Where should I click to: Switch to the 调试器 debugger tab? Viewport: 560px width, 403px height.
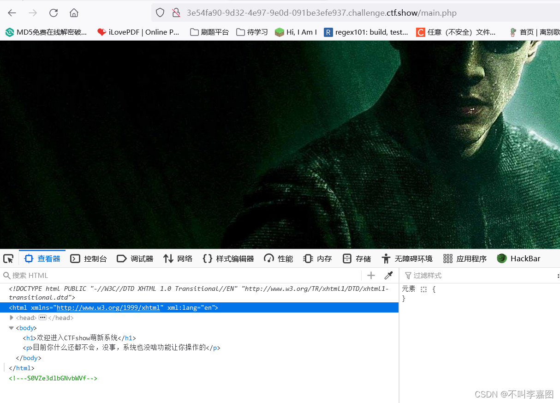(x=135, y=259)
